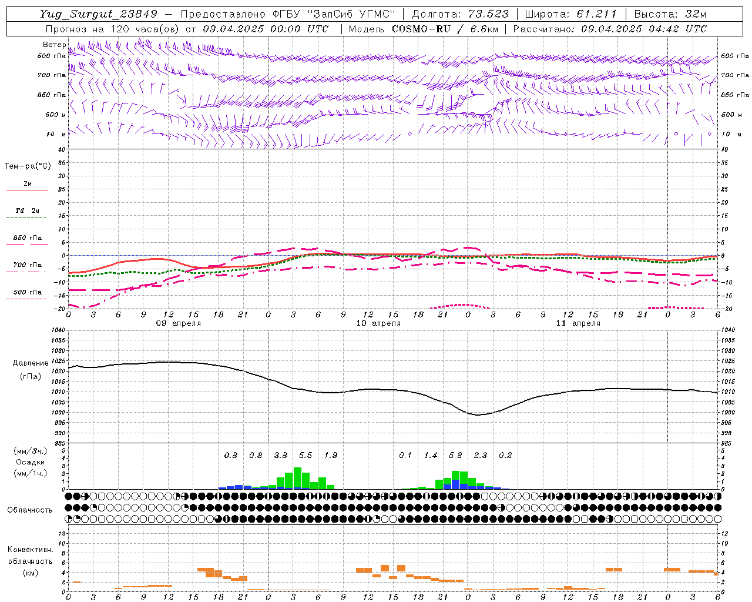752x602 pixels.
Task: Click the 1.9 precipitation total
Action: [x=331, y=455]
